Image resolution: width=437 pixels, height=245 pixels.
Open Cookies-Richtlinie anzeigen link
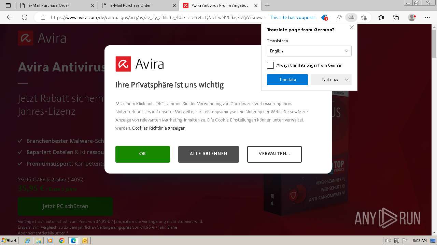click(159, 128)
